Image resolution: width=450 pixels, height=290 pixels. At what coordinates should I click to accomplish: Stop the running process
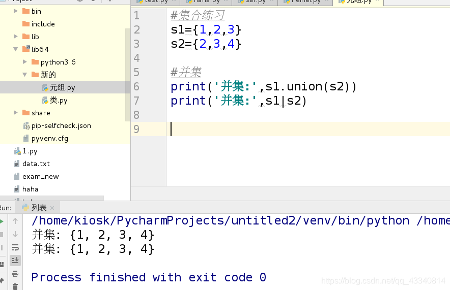(x=2, y=235)
